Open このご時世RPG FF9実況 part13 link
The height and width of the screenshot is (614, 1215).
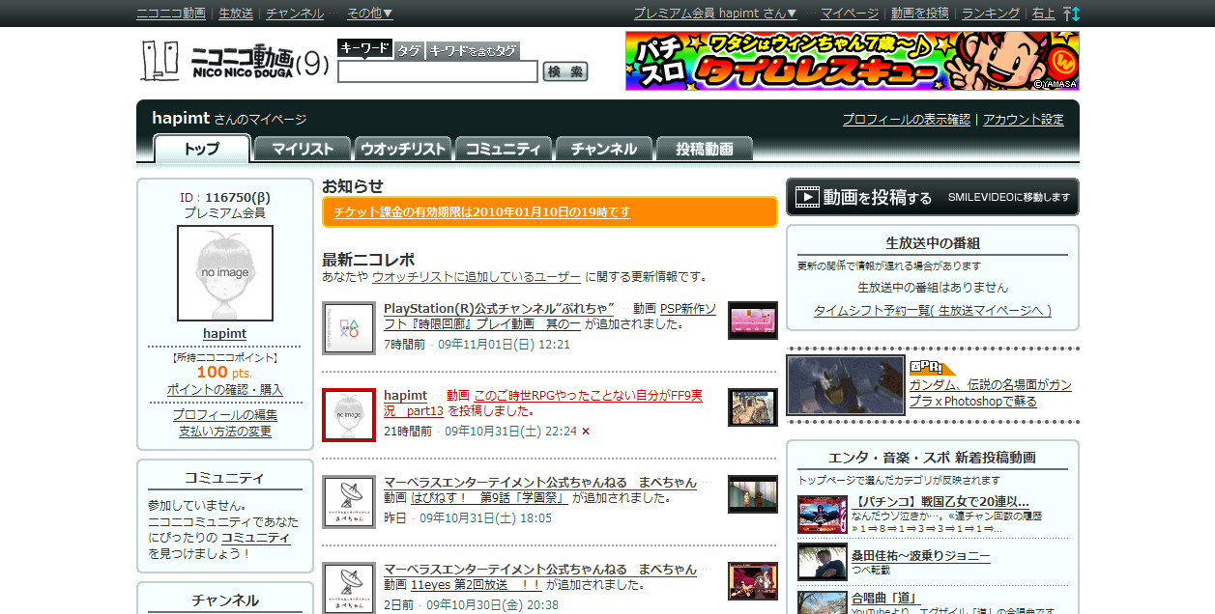543,404
